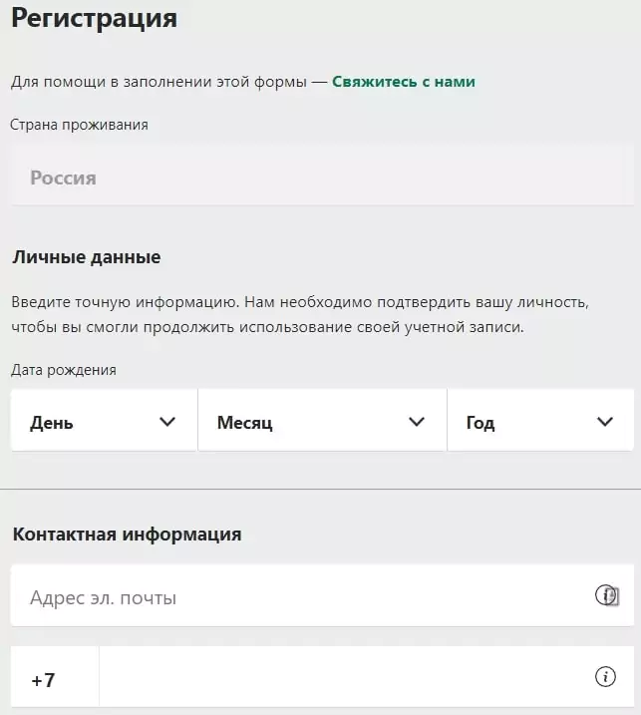Click the info icon in email field
This screenshot has width=641, height=715.
605,595
